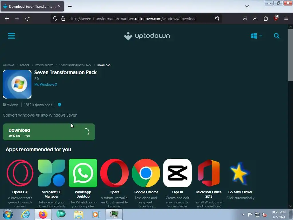Save page to Pocket

point(245,19)
